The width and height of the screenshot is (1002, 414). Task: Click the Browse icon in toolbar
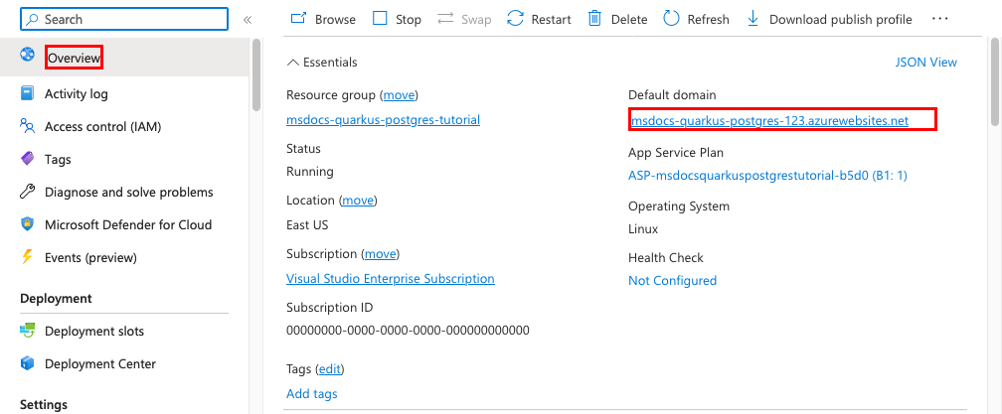[x=298, y=19]
